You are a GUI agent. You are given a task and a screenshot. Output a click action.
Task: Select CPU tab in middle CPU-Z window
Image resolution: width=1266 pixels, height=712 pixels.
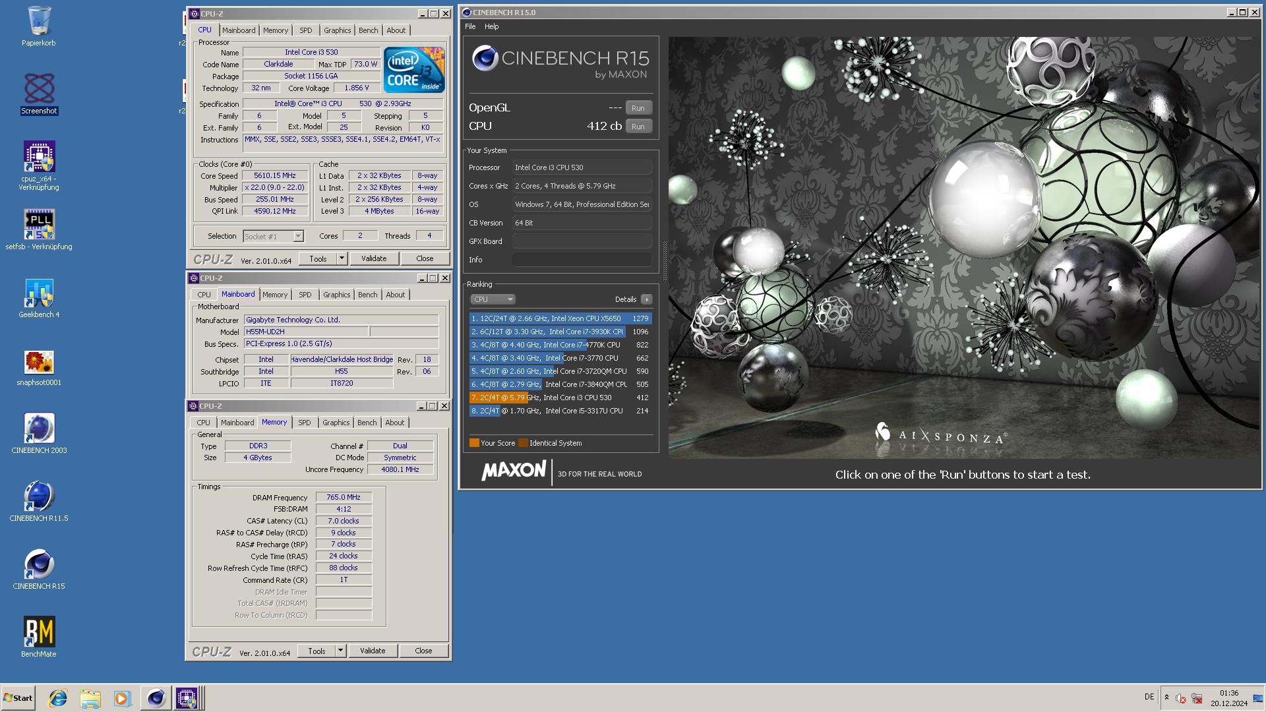tap(204, 295)
